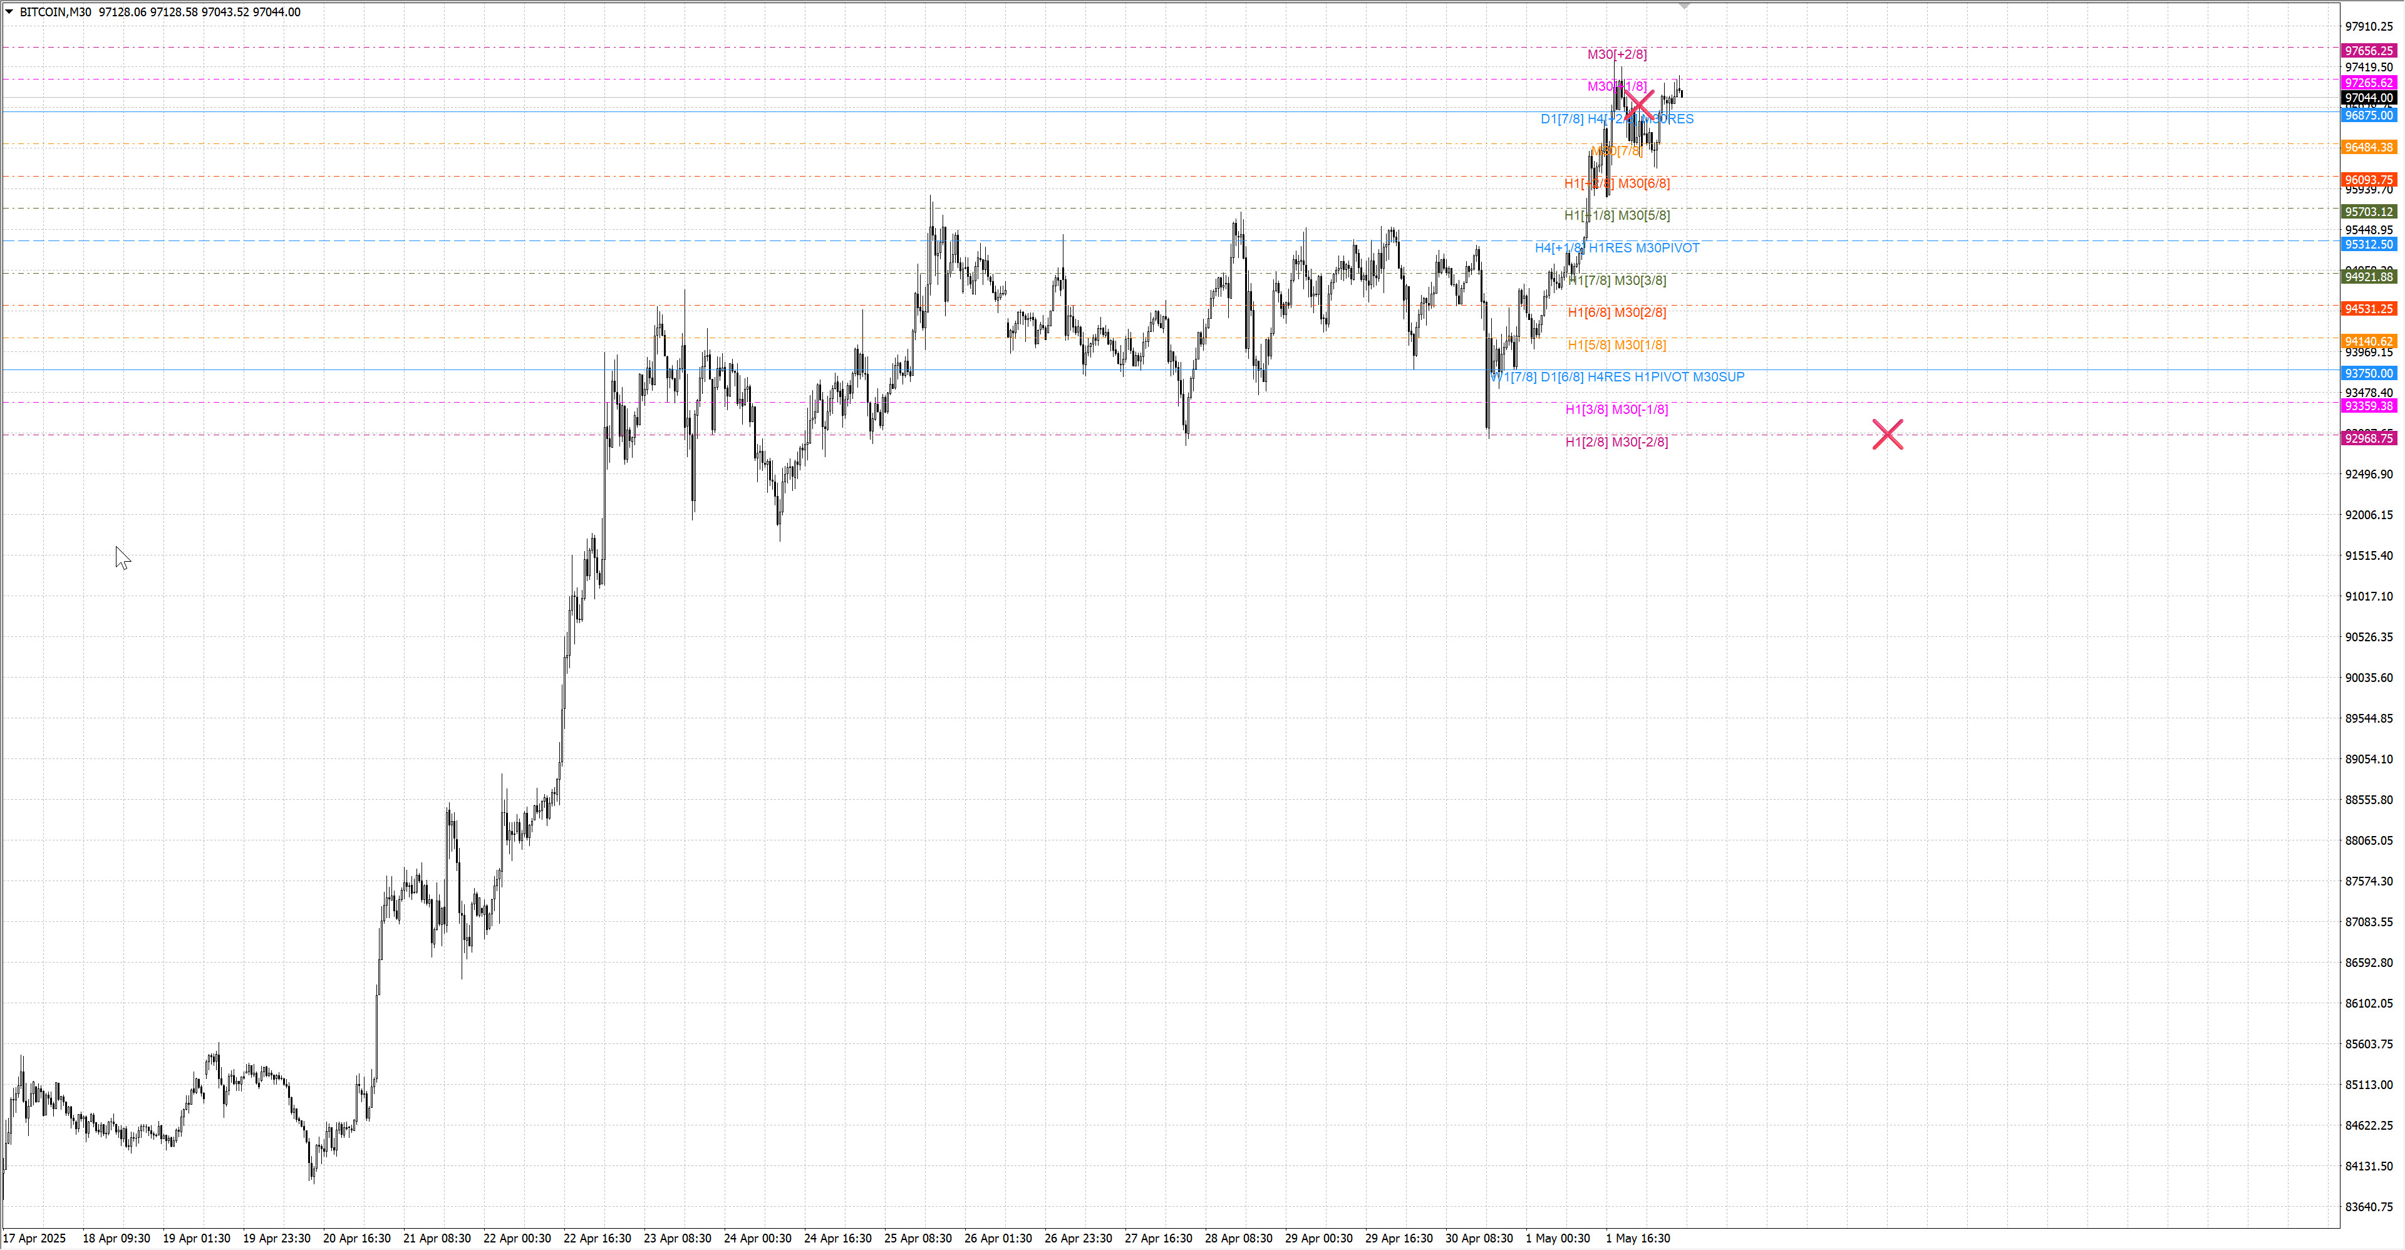The height and width of the screenshot is (1250, 2405).
Task: Click the H1[2/8] M30[-2/8] label
Action: (x=1616, y=442)
